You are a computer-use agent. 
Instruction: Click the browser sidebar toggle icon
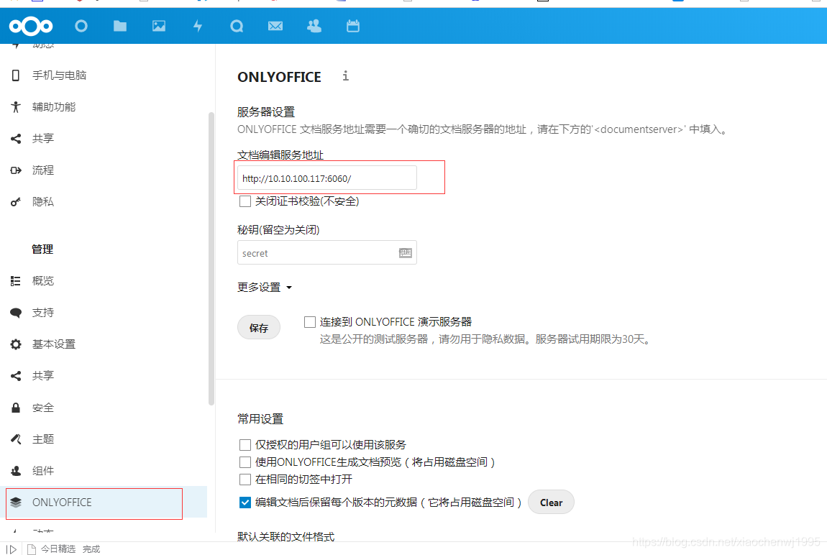11,549
